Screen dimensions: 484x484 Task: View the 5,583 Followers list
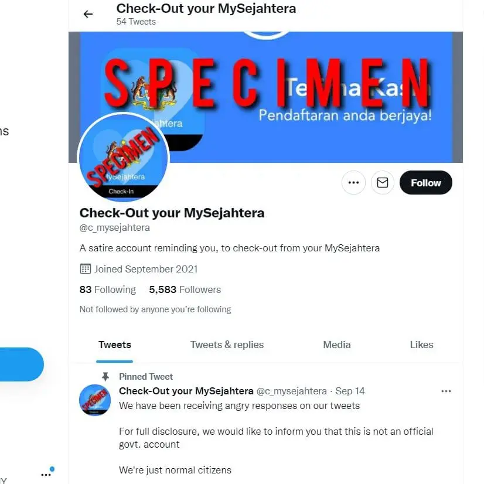click(185, 289)
